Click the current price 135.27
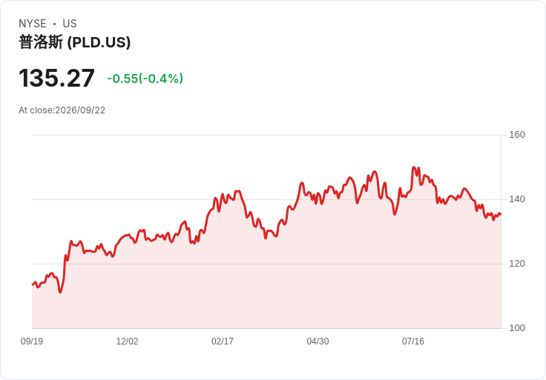 tap(57, 78)
